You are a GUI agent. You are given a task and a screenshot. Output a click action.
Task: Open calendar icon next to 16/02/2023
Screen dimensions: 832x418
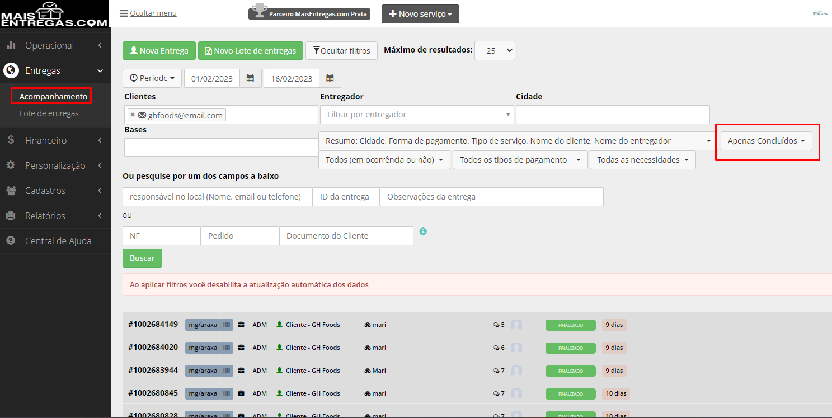click(330, 78)
